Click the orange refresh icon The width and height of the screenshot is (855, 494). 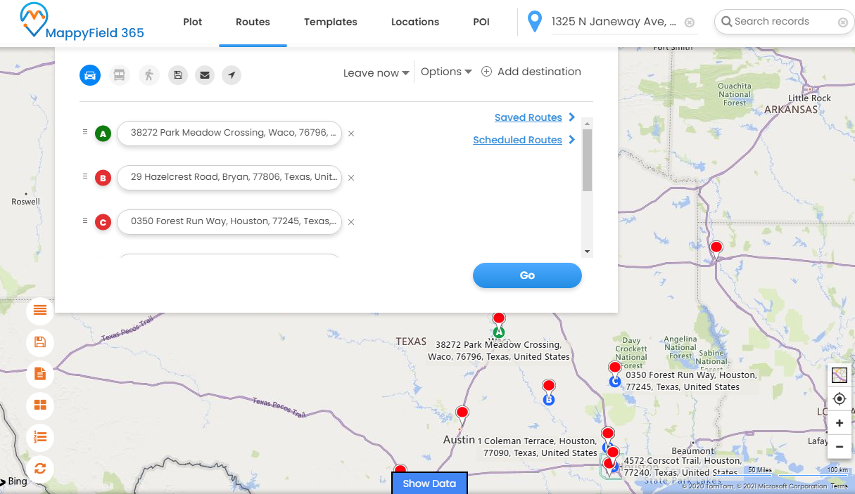click(40, 468)
